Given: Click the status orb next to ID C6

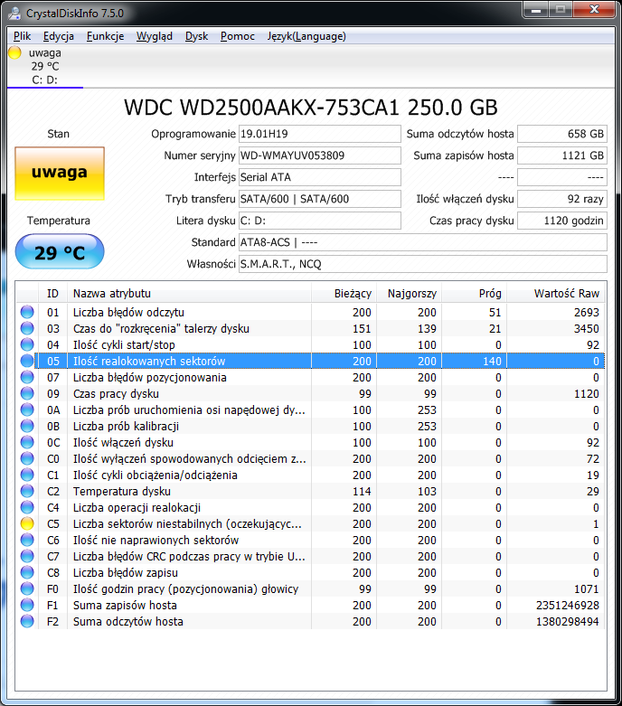Looking at the screenshot, I should coord(27,540).
